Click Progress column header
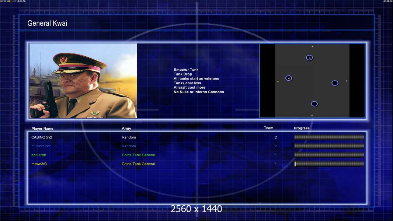Viewport: 393px width, 221px height. point(302,128)
